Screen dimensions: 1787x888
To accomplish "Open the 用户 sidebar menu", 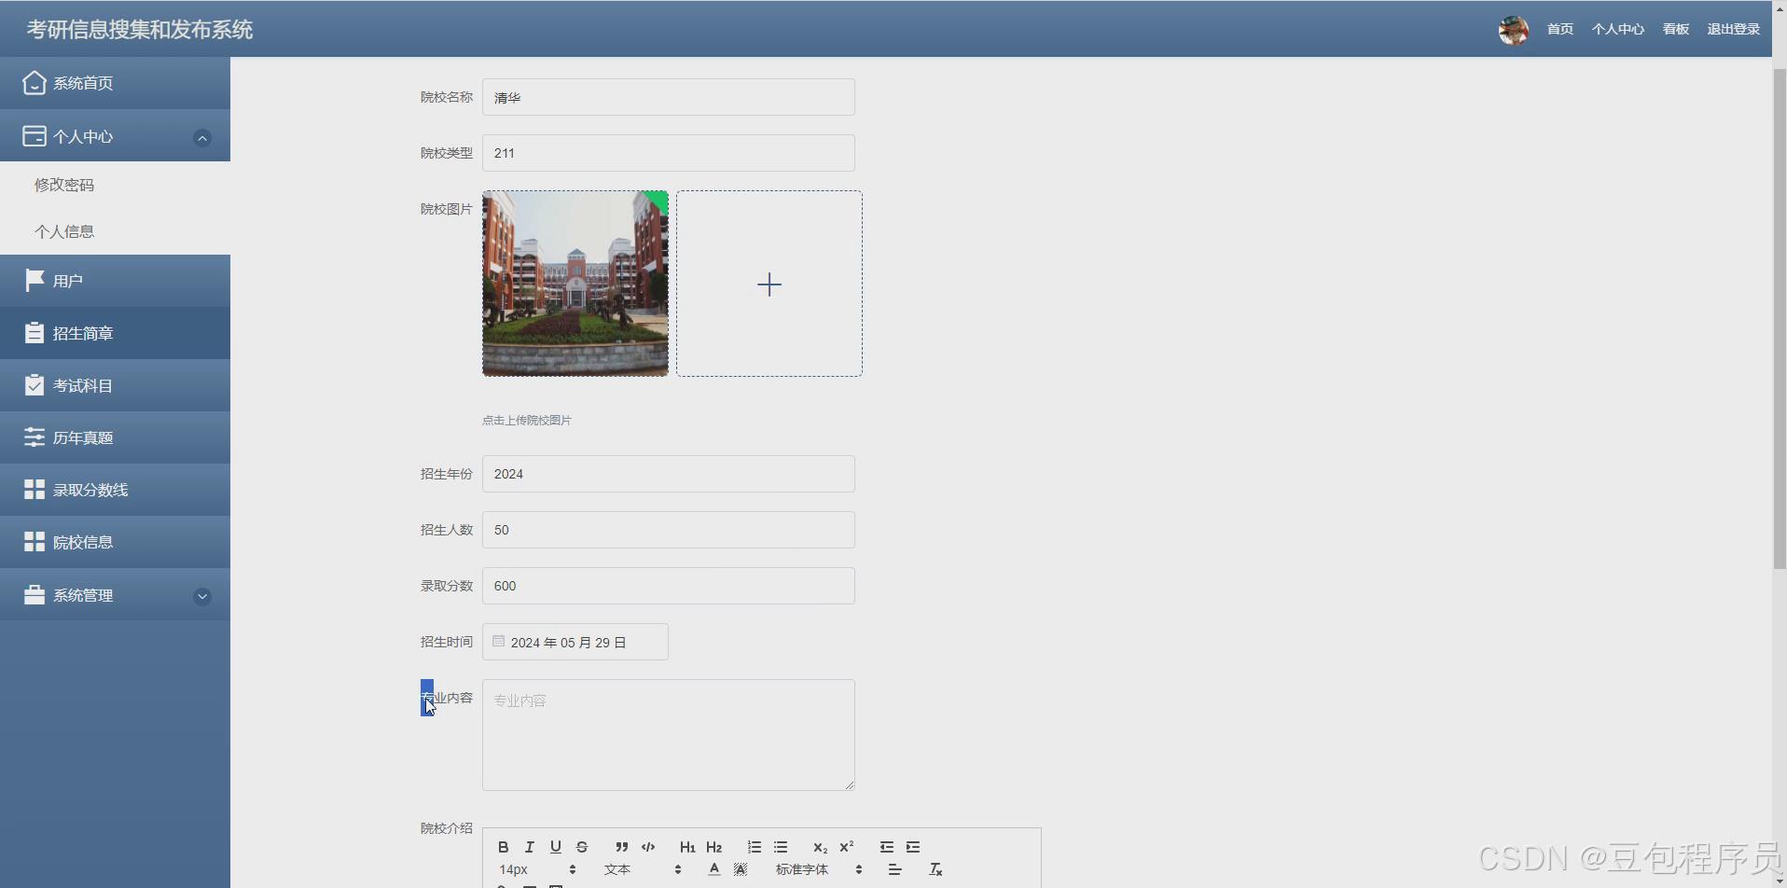I will pos(115,281).
